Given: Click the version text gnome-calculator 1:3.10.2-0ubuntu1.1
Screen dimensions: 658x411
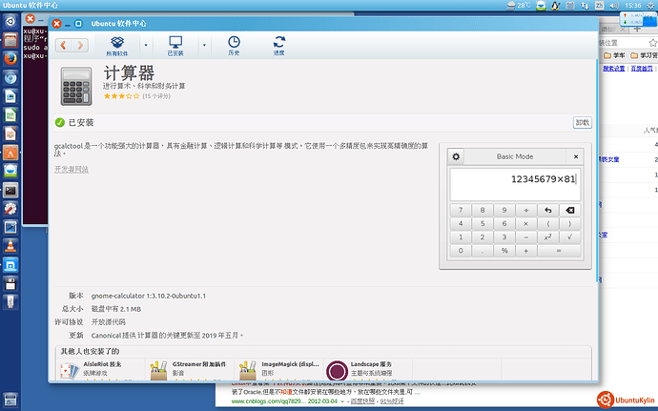Looking at the screenshot, I should click(x=149, y=296).
